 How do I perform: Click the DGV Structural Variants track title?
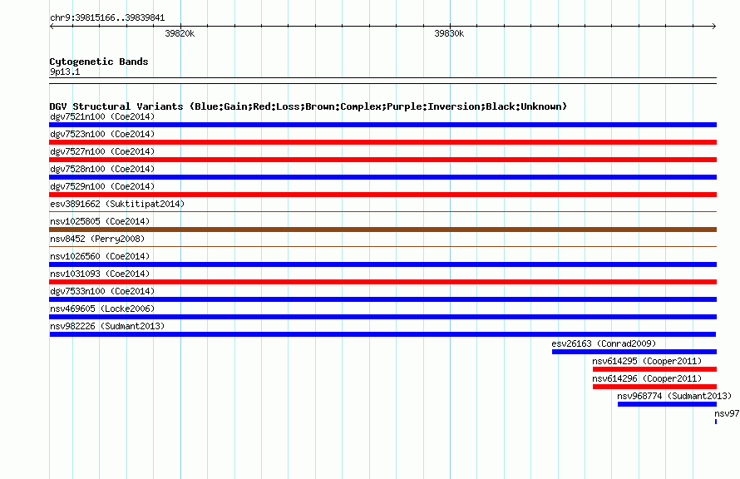click(308, 106)
